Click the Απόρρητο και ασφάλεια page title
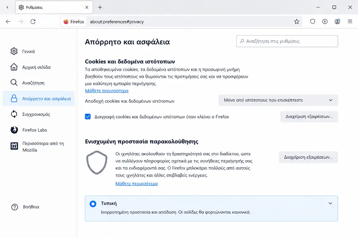Viewport: 358px width, 238px height. (127, 42)
